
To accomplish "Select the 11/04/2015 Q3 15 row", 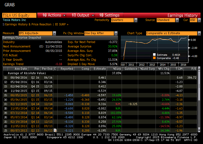I will coord(100,91).
